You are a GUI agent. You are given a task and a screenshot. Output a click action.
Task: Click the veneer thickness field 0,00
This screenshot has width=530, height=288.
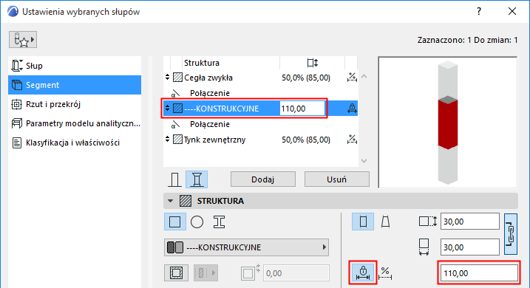coord(296,273)
